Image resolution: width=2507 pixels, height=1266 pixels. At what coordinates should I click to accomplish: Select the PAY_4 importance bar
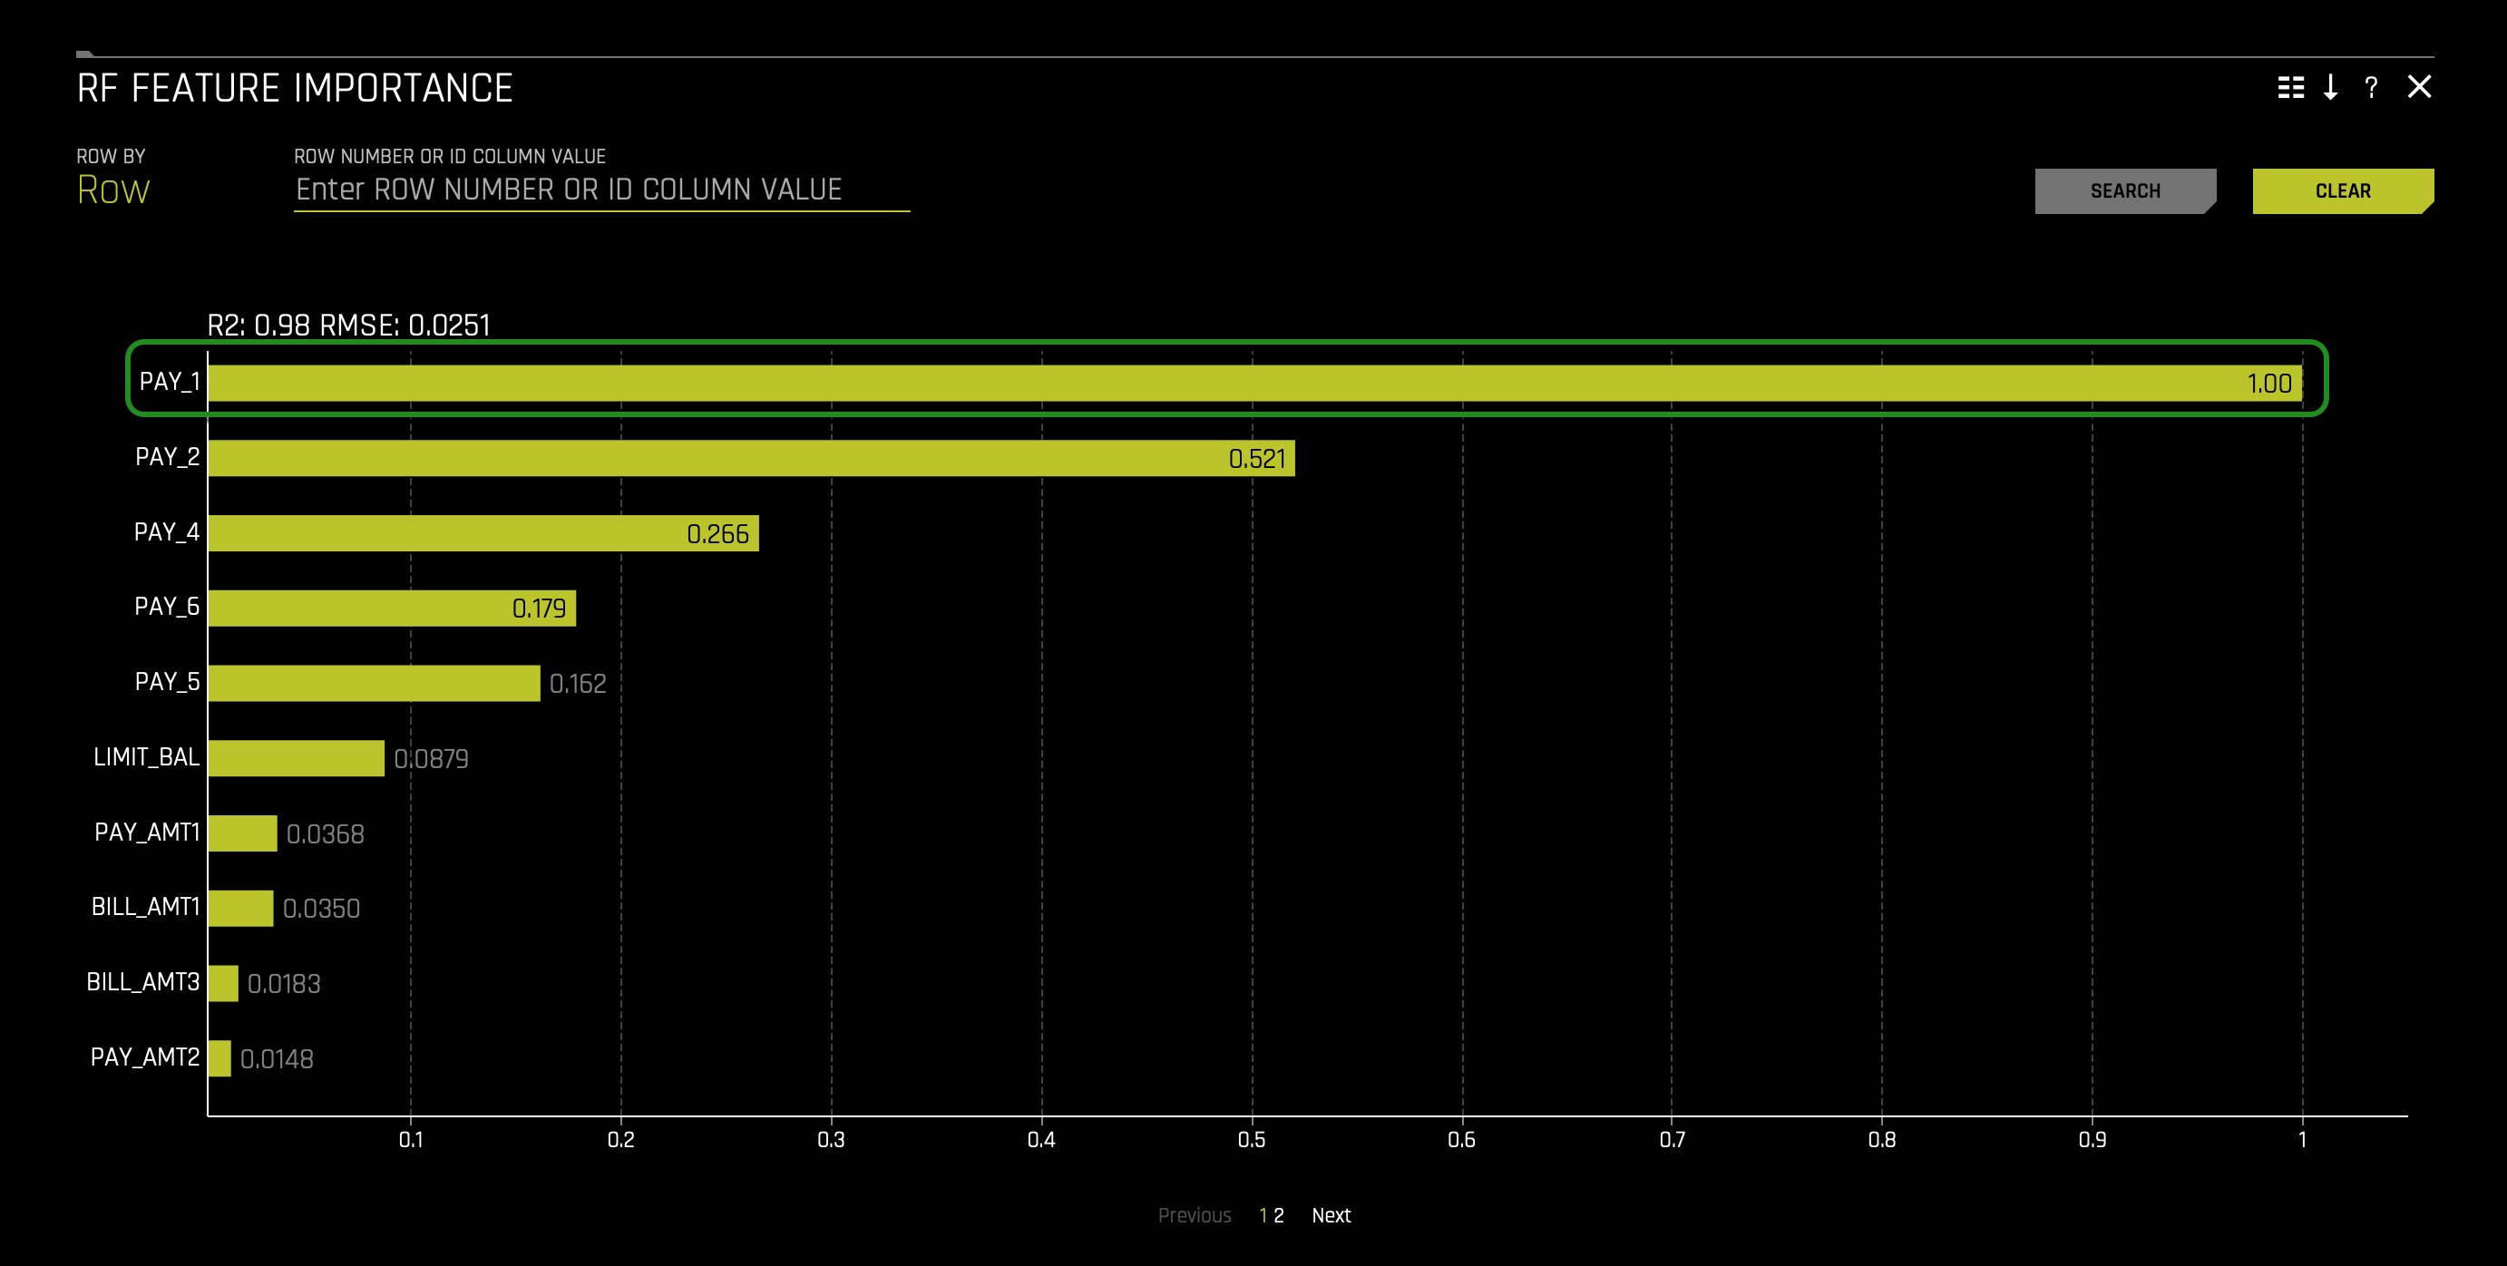click(483, 533)
